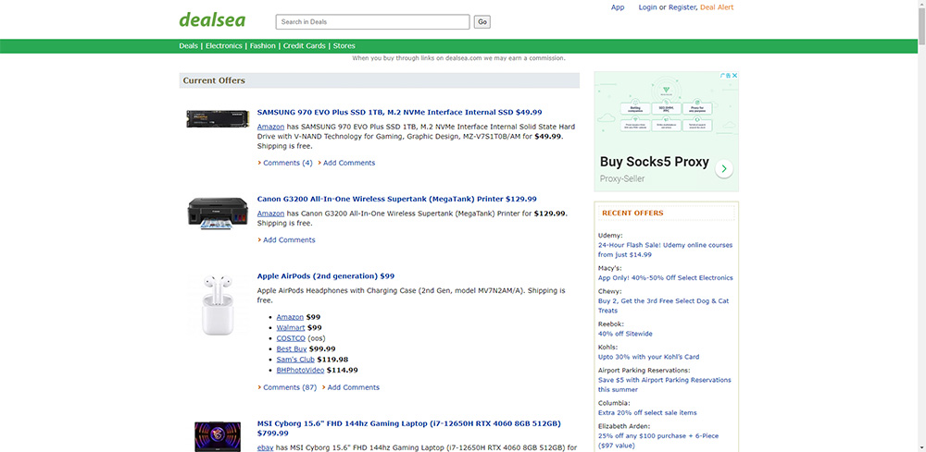Open the Samsung 970 EVO SSD thumbnail
This screenshot has height=452, width=926.
(218, 118)
